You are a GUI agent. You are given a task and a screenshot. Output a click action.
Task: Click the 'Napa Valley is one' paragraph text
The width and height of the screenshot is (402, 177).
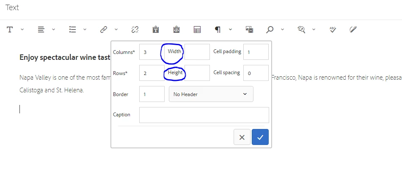(65, 78)
